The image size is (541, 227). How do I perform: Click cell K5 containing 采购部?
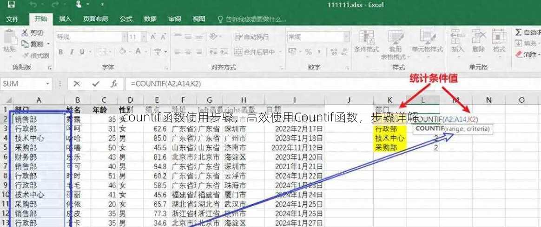(x=389, y=148)
